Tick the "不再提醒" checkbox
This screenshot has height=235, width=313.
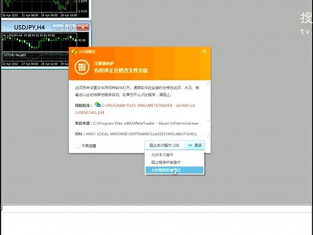(x=78, y=146)
